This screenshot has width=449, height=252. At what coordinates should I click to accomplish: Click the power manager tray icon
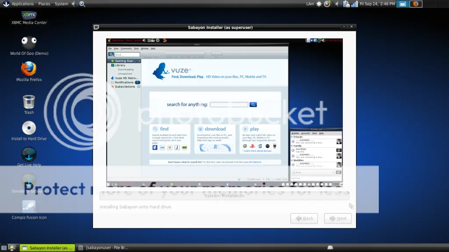327,4
